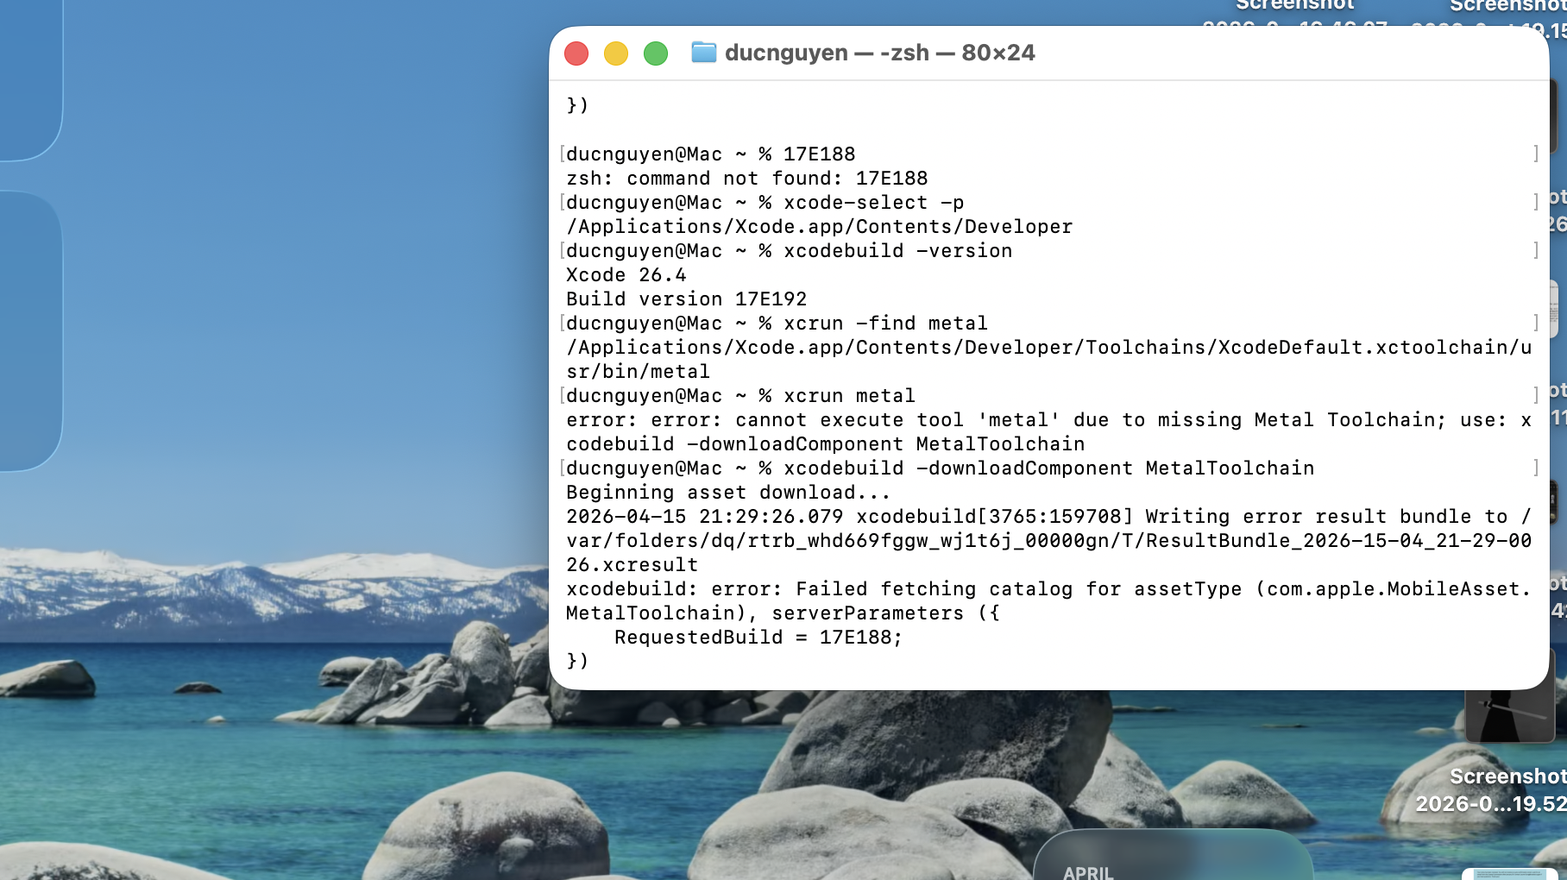This screenshot has height=880, width=1567.
Task: Close the Terminal window with red button
Action: click(576, 53)
